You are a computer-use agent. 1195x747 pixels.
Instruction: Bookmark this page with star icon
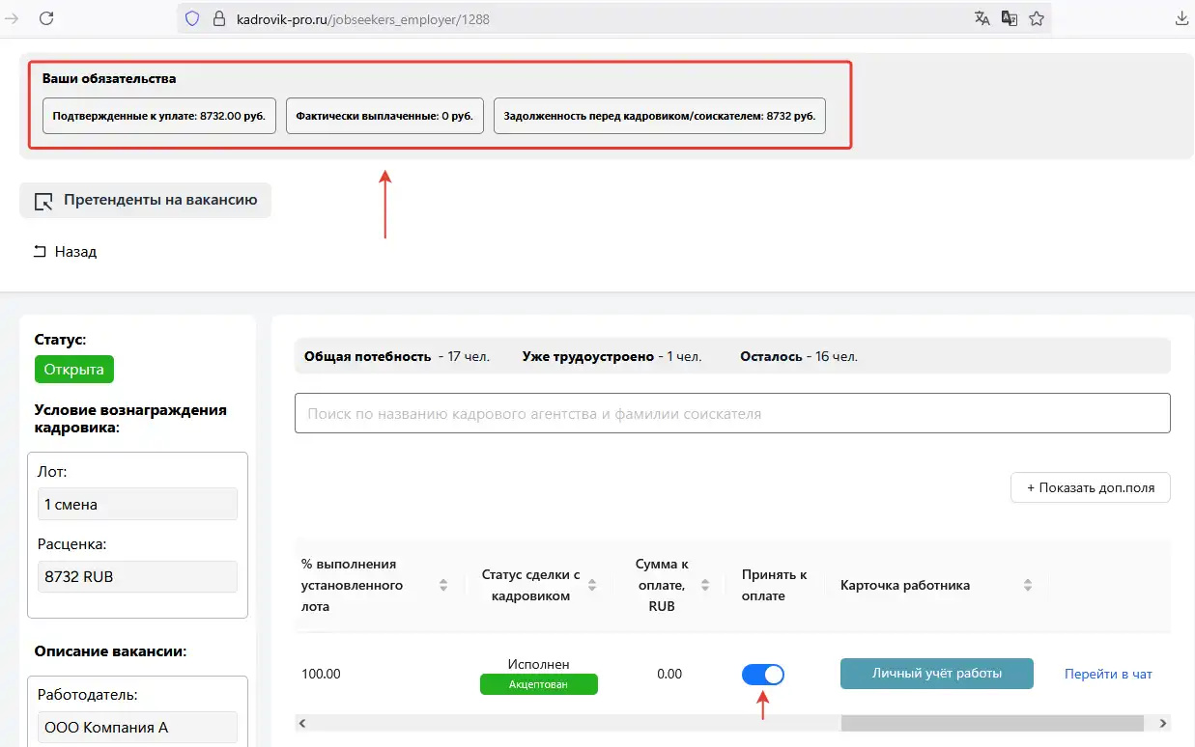pos(1037,18)
